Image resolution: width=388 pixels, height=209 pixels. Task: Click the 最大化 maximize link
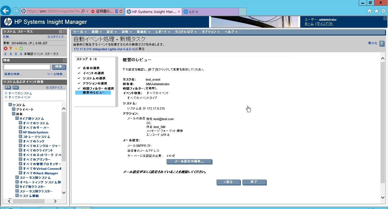point(373,43)
